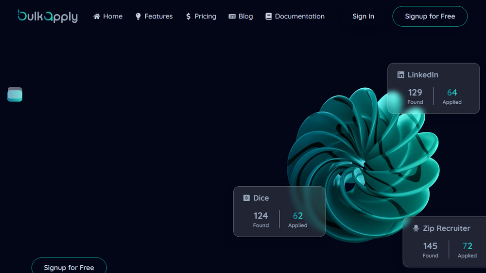486x273 pixels.
Task: Open the Home menu item
Action: [x=108, y=16]
